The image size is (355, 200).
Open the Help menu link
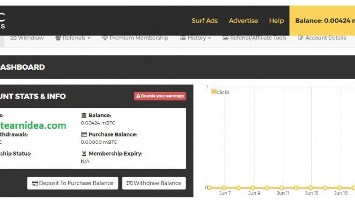276,21
